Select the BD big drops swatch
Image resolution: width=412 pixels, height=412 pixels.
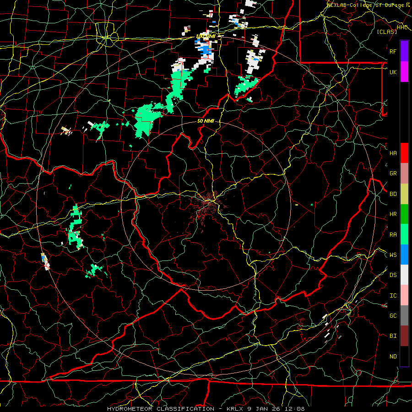(x=404, y=194)
